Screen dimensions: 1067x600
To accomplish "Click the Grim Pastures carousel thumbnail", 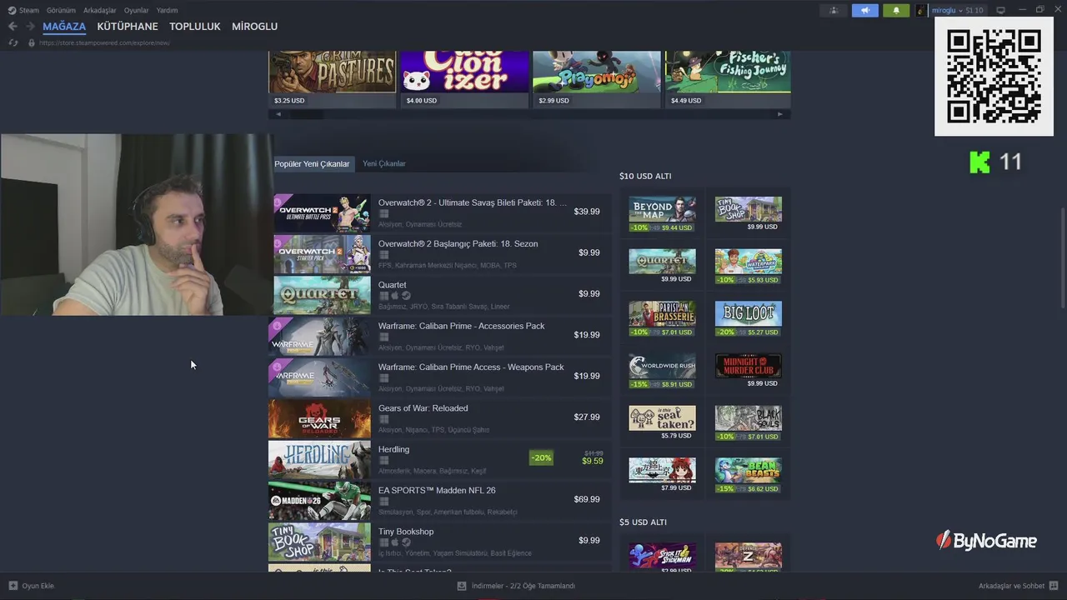I will 332,72.
